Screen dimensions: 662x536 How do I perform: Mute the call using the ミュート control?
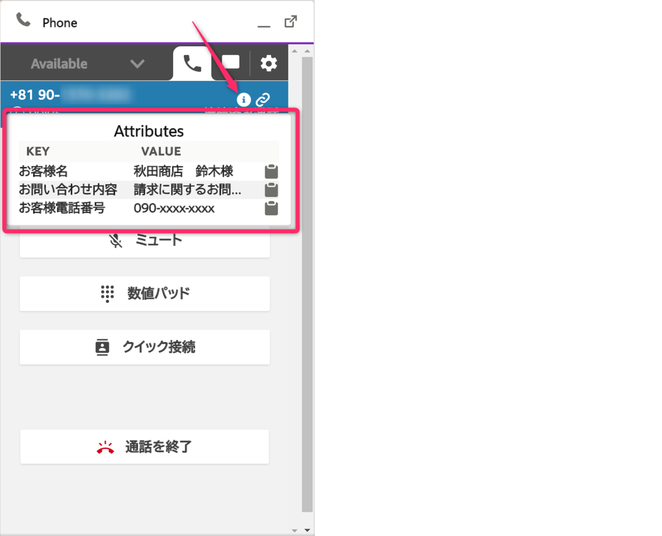coord(145,239)
